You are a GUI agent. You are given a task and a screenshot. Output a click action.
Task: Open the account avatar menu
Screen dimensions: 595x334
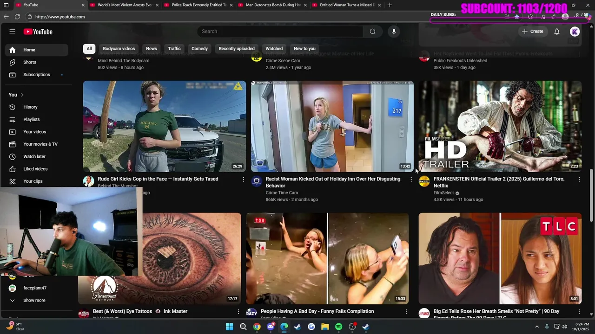pos(575,32)
